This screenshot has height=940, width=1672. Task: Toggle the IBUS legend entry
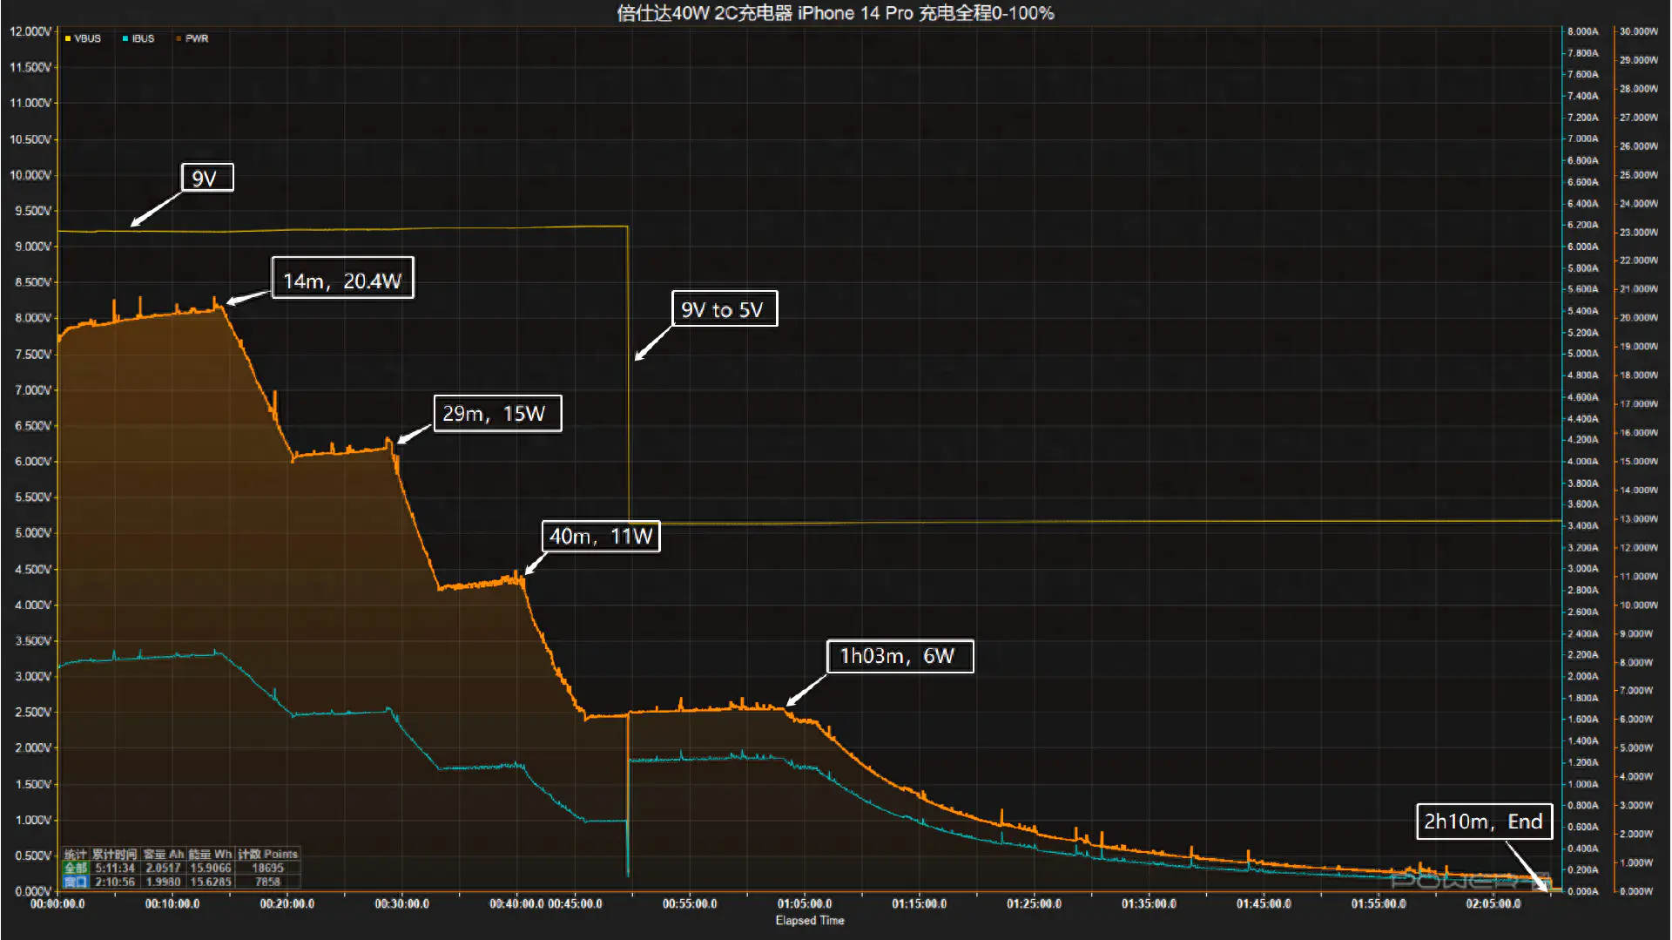tap(138, 38)
